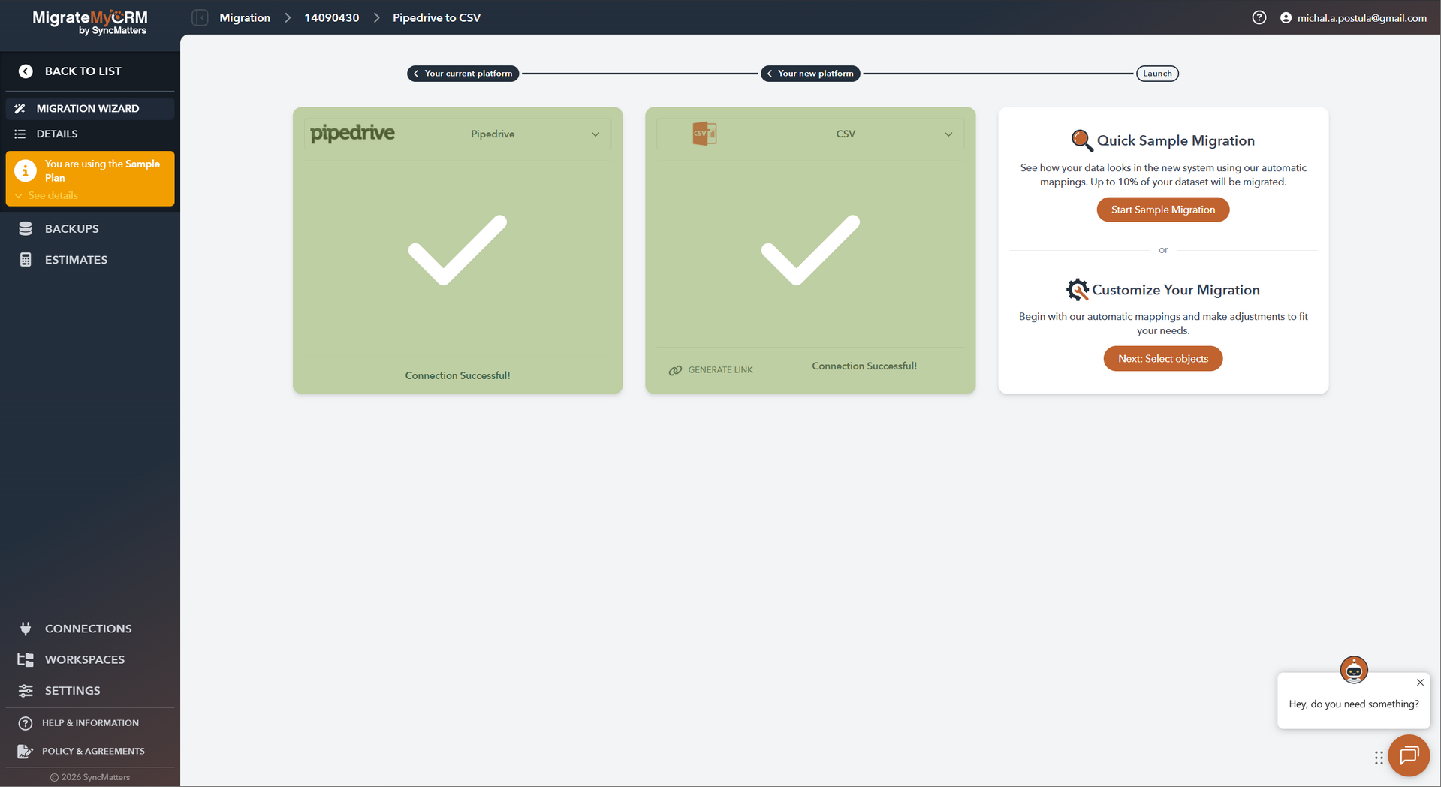Click the chat widget drag handle dots
This screenshot has height=787, width=1441.
pos(1379,758)
